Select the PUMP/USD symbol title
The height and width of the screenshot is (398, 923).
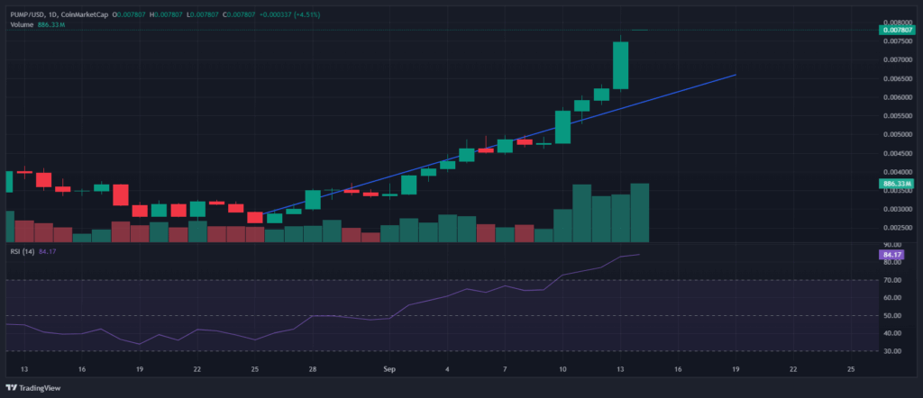click(x=26, y=14)
